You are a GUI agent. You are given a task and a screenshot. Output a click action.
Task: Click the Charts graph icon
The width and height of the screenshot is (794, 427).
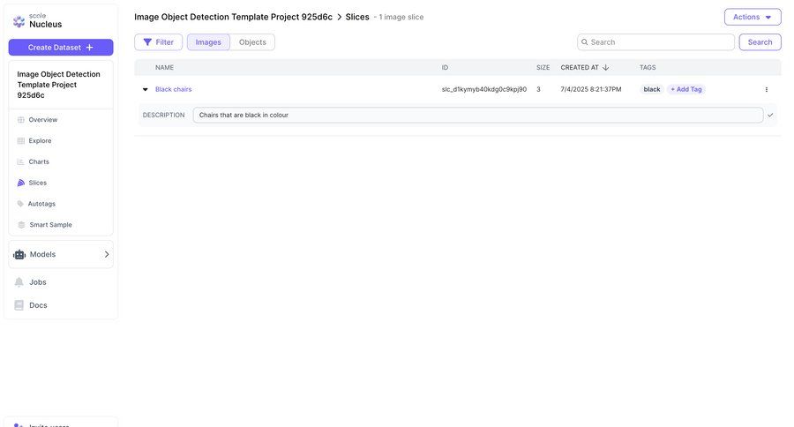pyautogui.click(x=21, y=161)
